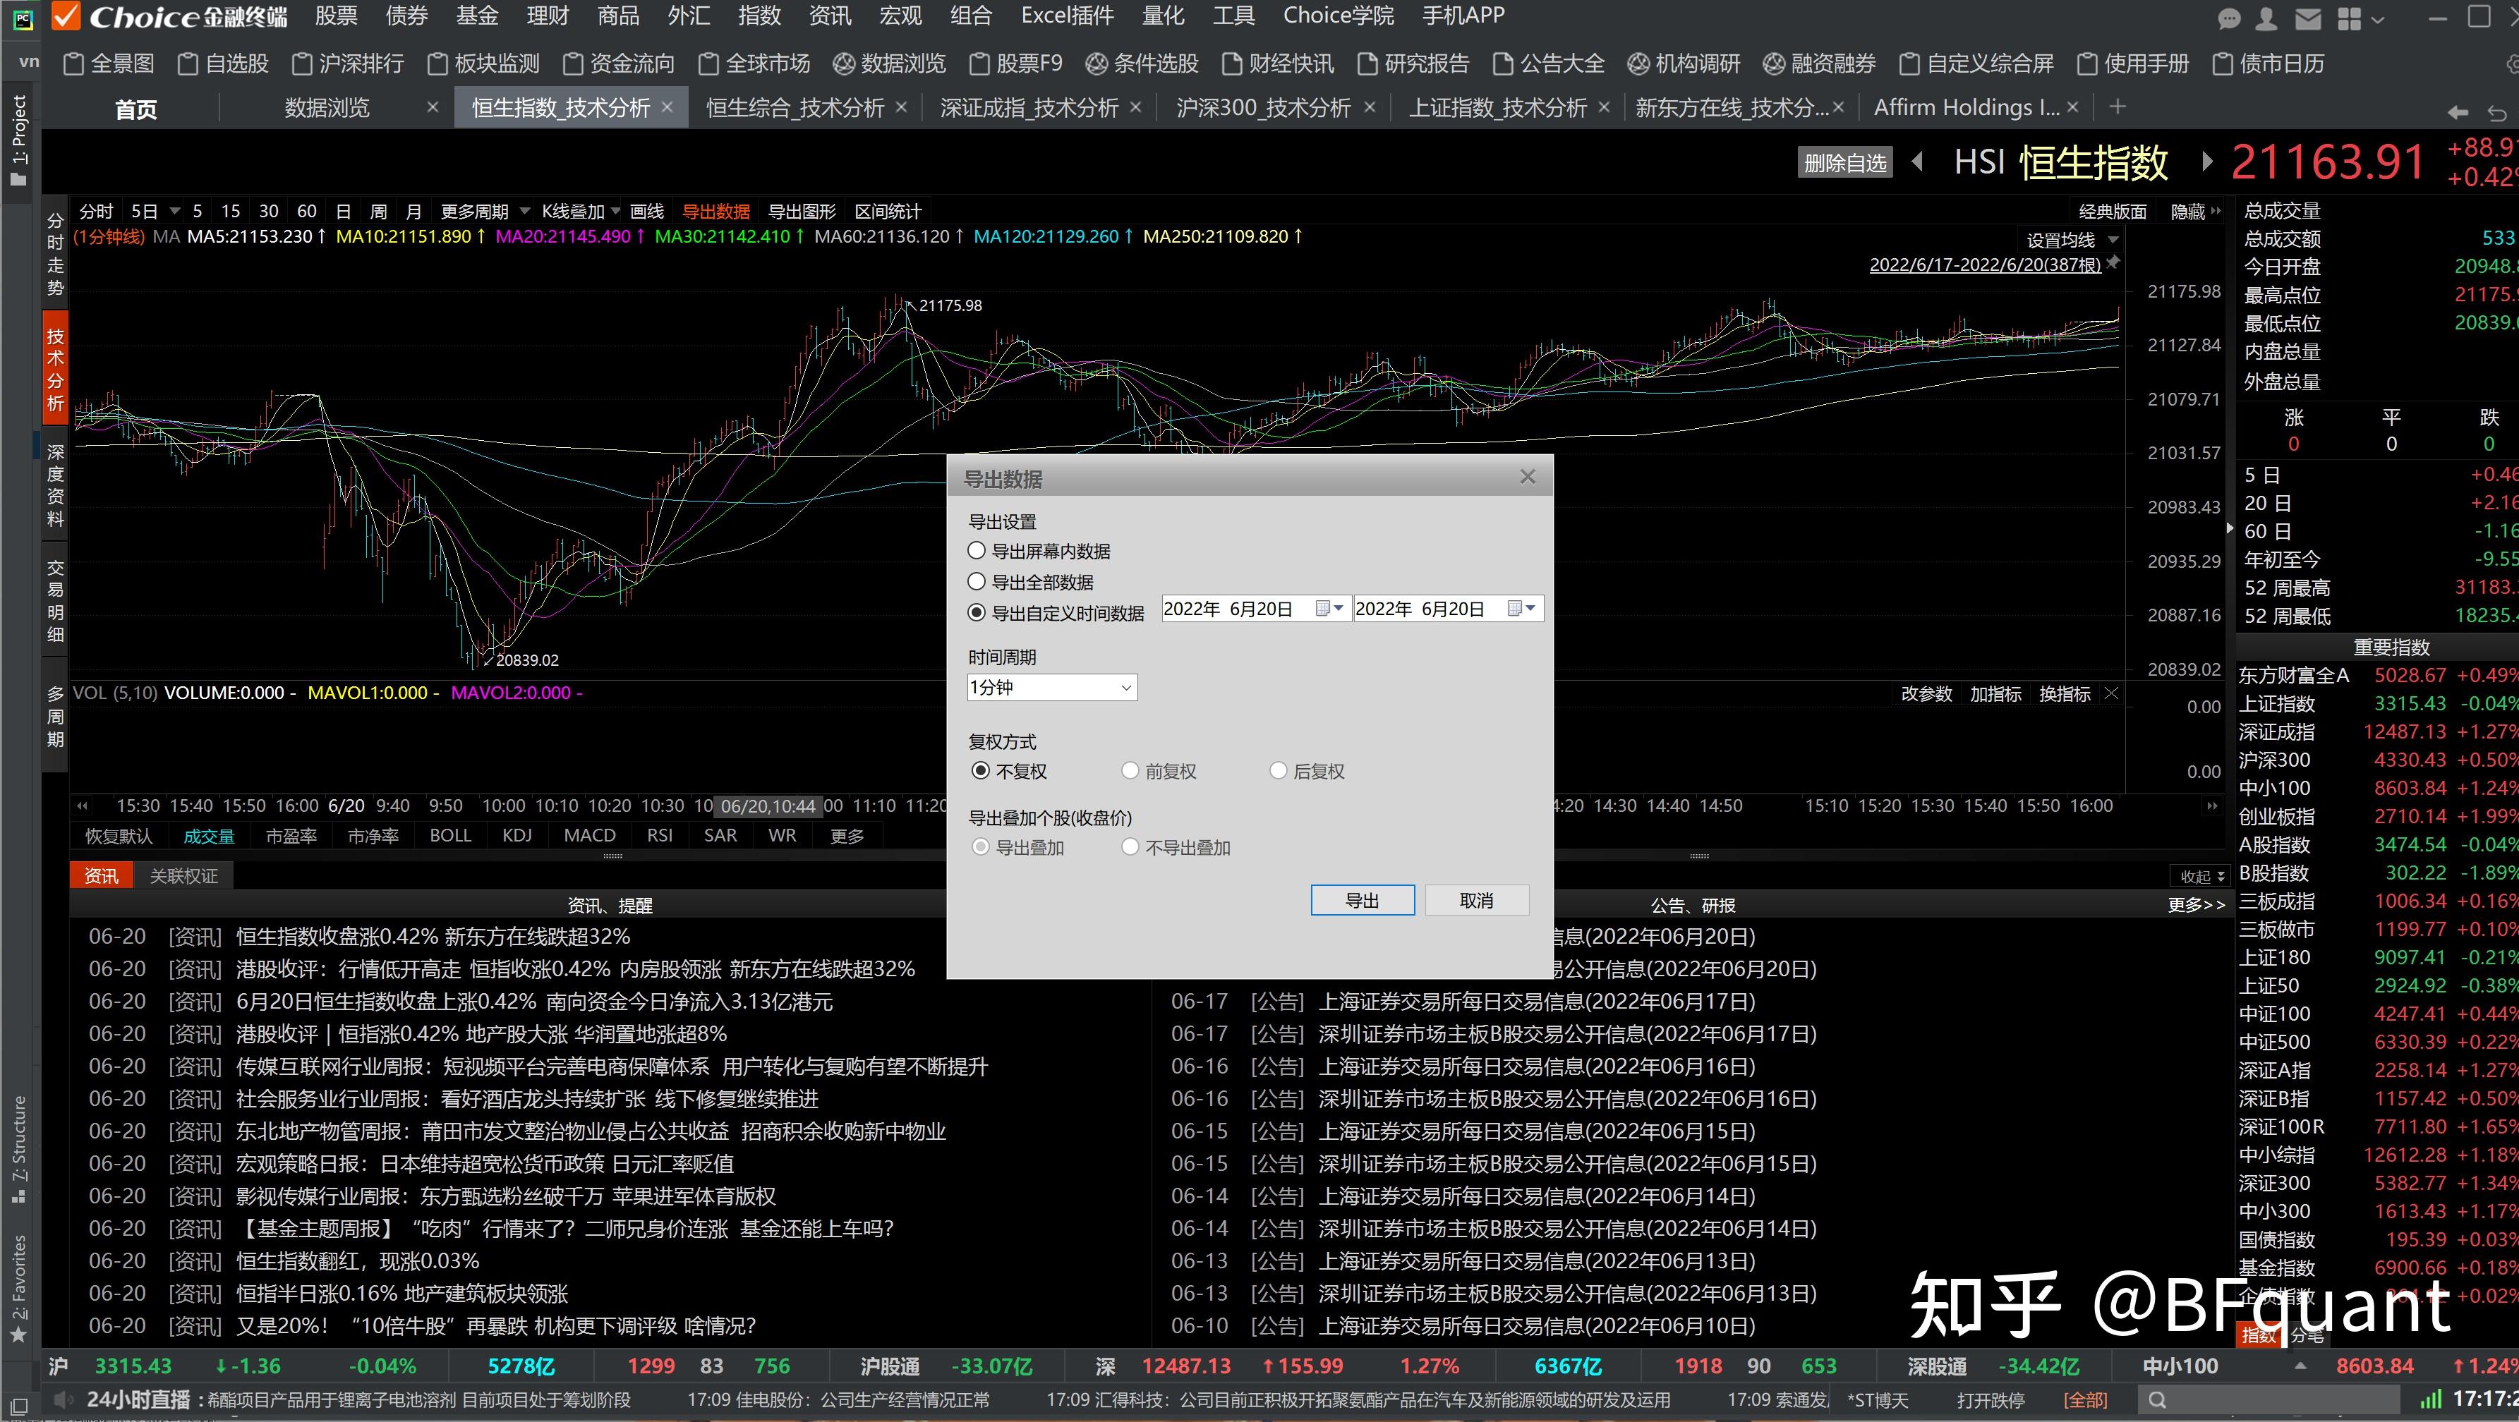Select 导出叠加 radio option

point(1018,847)
